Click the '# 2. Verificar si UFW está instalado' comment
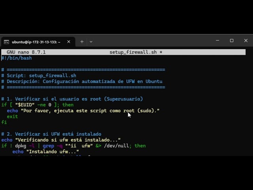The width and height of the screenshot is (253, 190). coord(51,134)
